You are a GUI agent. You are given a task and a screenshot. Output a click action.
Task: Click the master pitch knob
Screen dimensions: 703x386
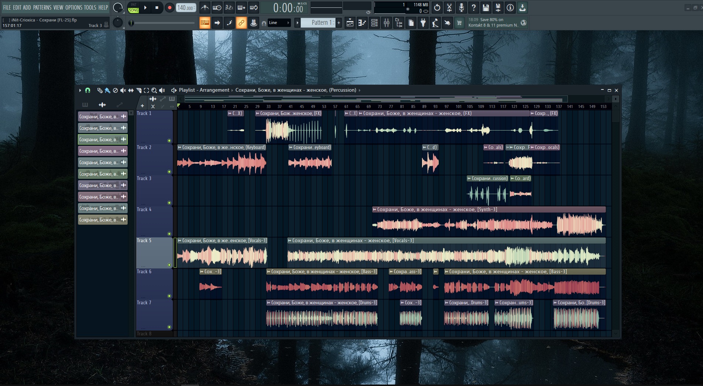point(117,23)
